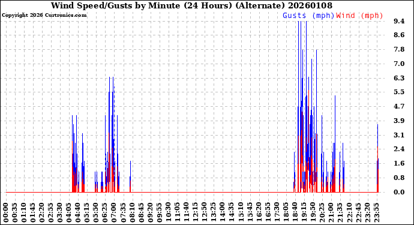Viewport: 414px width, 225px height.
Task: Click the 6.3 y-axis value
Action: [399, 78]
